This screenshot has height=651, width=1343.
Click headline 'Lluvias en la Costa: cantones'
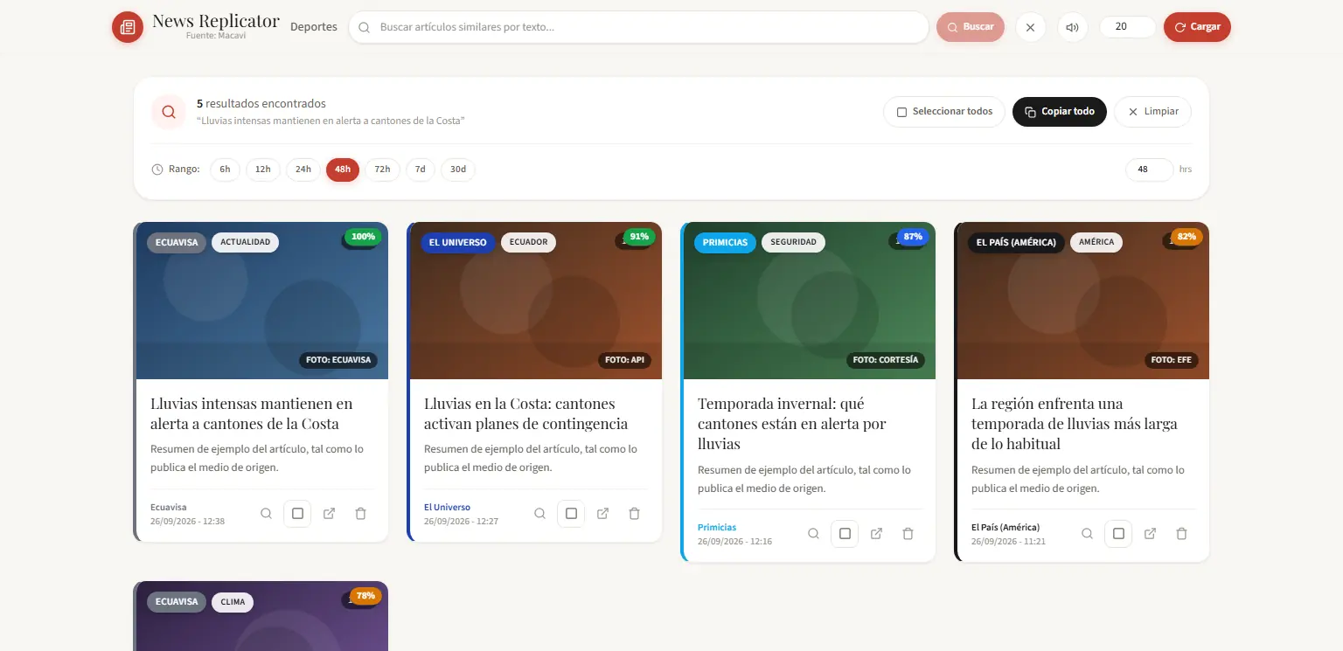525,413
